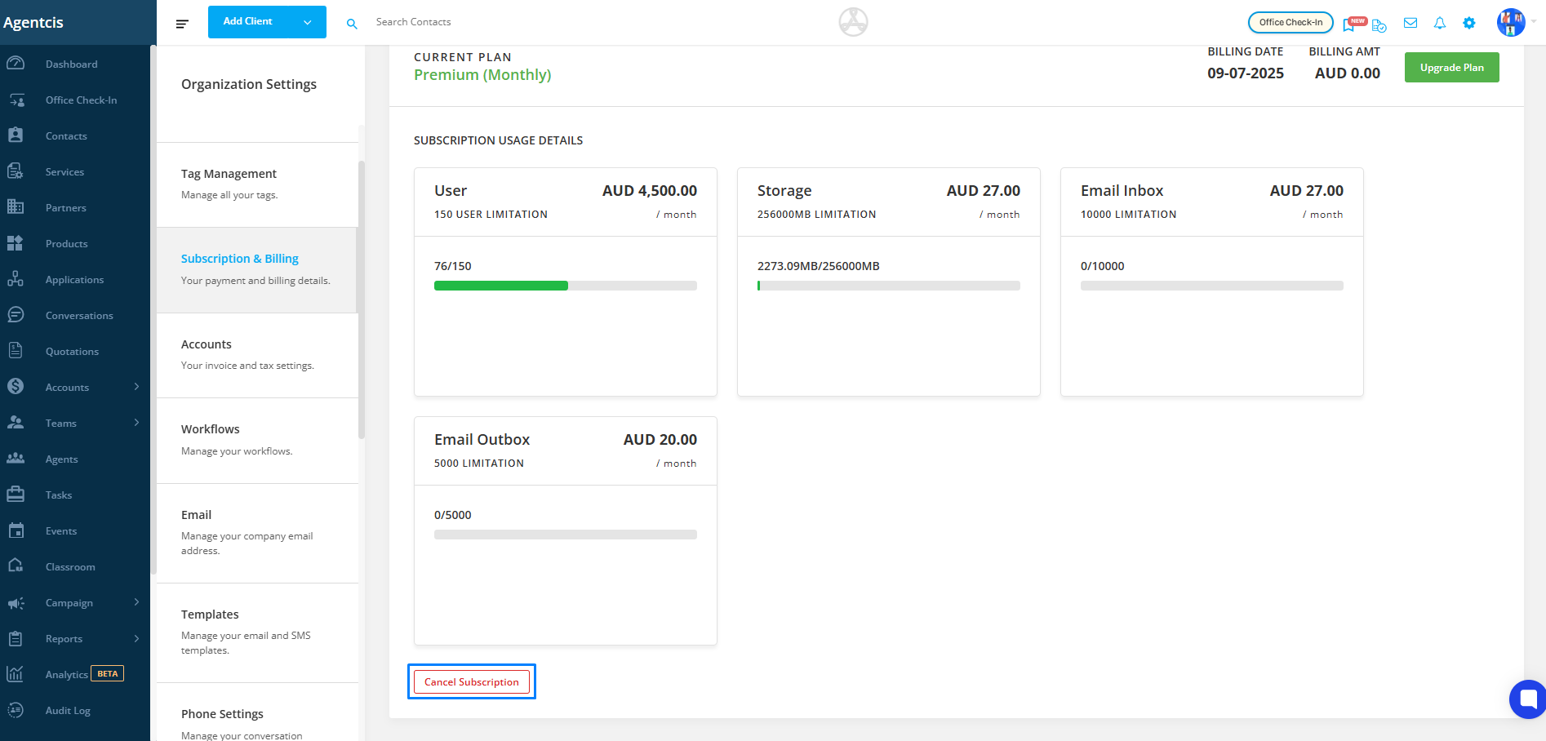Image resolution: width=1546 pixels, height=741 pixels.
Task: Open the Dashboard icon in sidebar
Action: 16,64
